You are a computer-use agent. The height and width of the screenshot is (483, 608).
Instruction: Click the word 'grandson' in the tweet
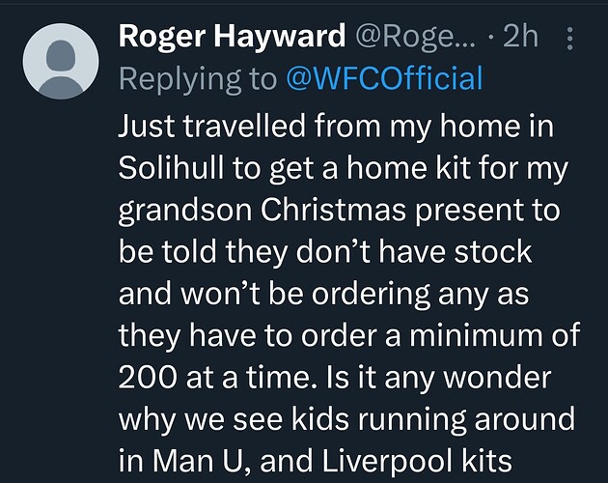point(184,212)
